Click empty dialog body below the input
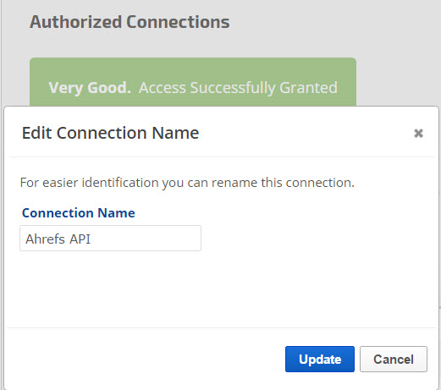Viewport: 441px width, 390px height. pos(220,289)
